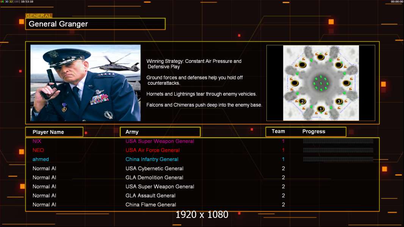Select start position 2 marker on minimap

pos(302,101)
